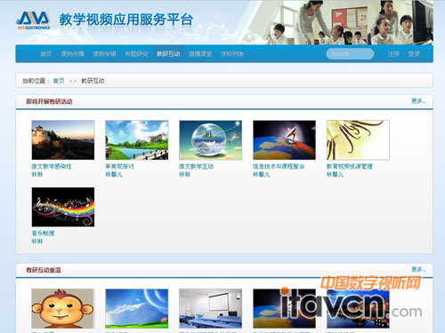Image resolution: width=445 pixels, height=333 pixels.
Task: Click the AVA Electronics logo
Action: click(x=33, y=20)
